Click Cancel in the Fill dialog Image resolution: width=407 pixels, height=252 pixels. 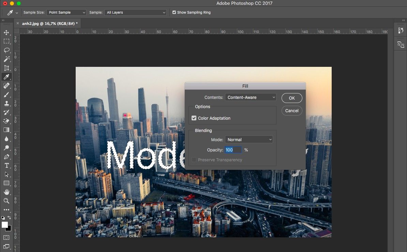click(292, 110)
